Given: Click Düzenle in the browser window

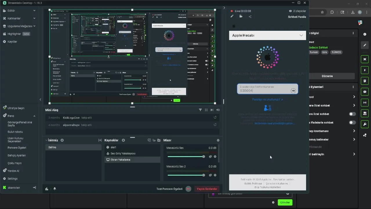Looking at the screenshot, I should (328, 76).
